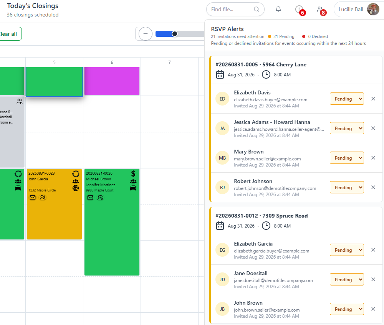Click dollar sign icon on closing 20260831-0026
The height and width of the screenshot is (325, 384).
[133, 173]
